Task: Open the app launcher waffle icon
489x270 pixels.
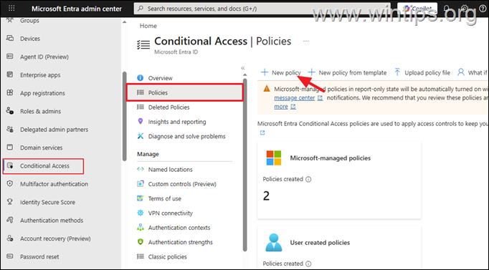Action: (11, 9)
